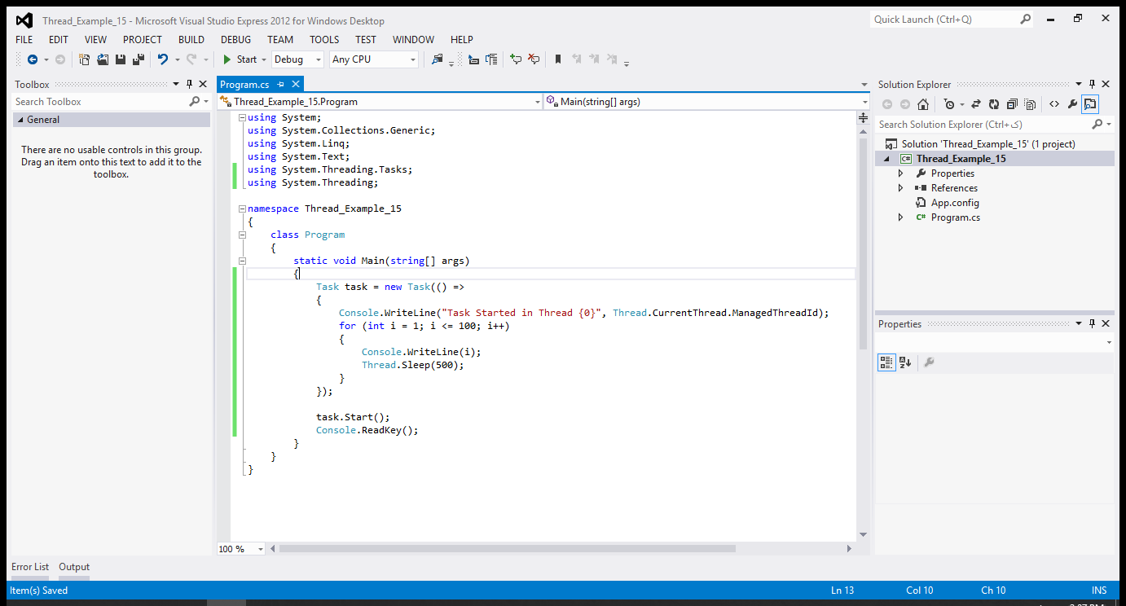Screen dimensions: 1126x606
Task: Toggle Preview Selected Items in Solution Explorer
Action: pos(1090,104)
